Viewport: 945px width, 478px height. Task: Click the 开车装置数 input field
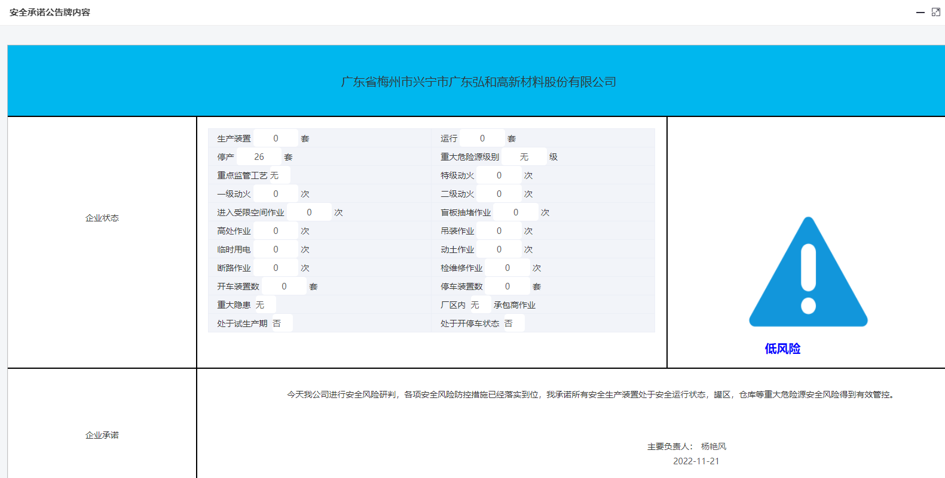pos(284,286)
